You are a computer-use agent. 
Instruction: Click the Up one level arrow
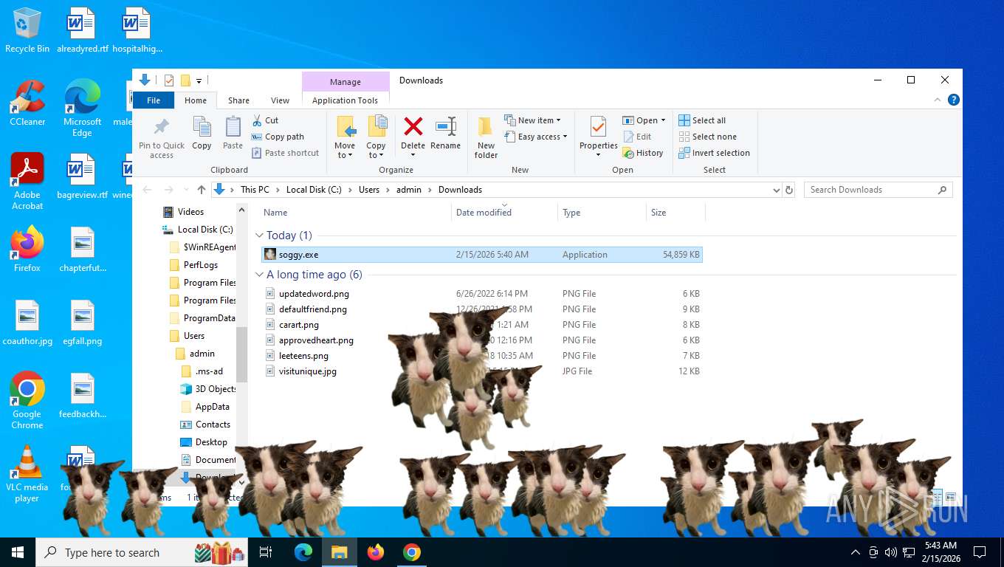(x=202, y=190)
